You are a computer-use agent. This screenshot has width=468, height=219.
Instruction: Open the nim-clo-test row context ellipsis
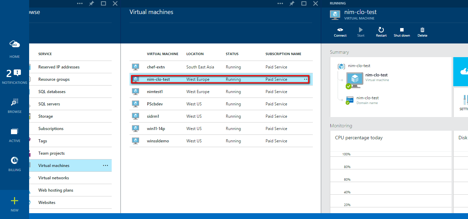[306, 79]
